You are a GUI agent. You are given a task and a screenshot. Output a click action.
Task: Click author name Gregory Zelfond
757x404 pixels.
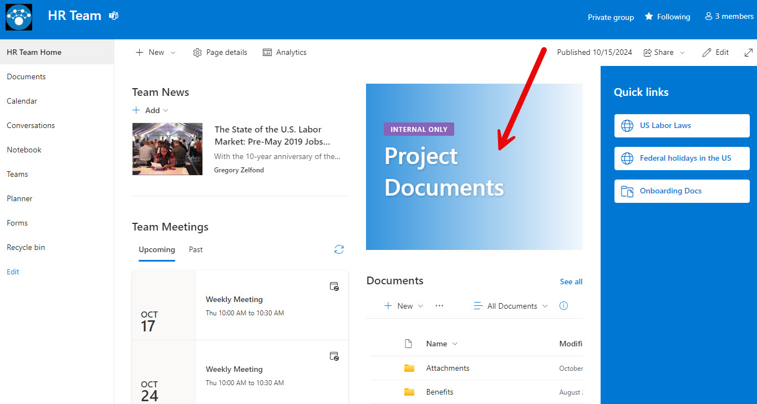(239, 170)
